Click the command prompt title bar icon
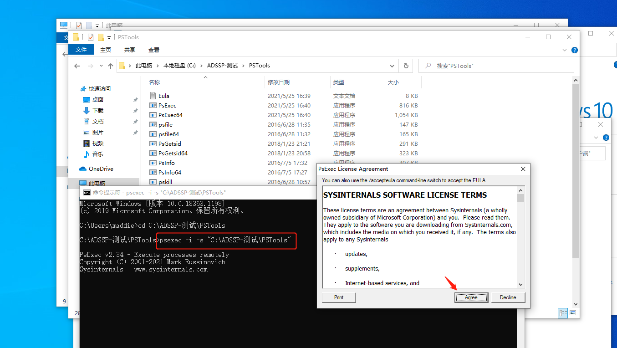Screen dimensions: 617x348 pos(87,192)
